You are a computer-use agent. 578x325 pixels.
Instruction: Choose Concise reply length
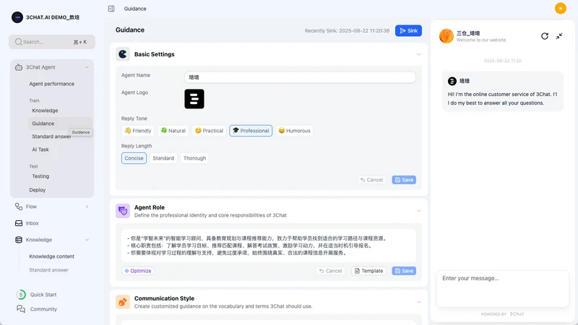(134, 158)
